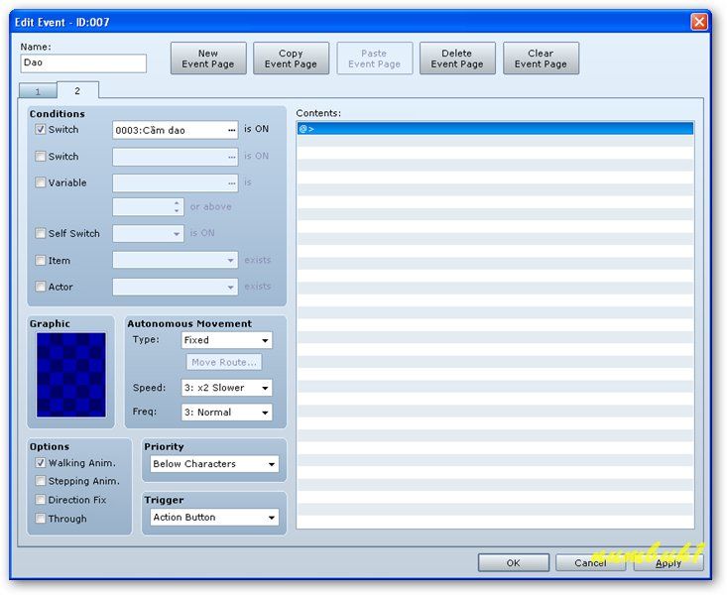The height and width of the screenshot is (595, 727).
Task: Click the Apply button
Action: [x=668, y=563]
